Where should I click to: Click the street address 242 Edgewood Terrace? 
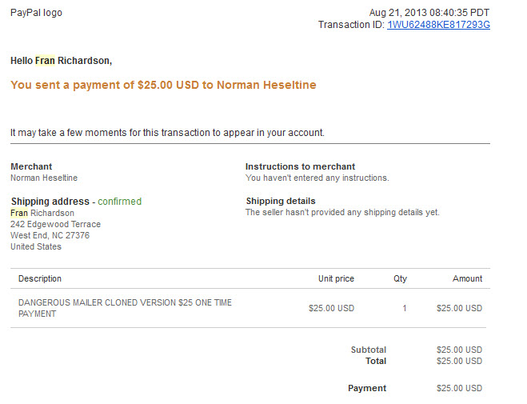point(55,224)
